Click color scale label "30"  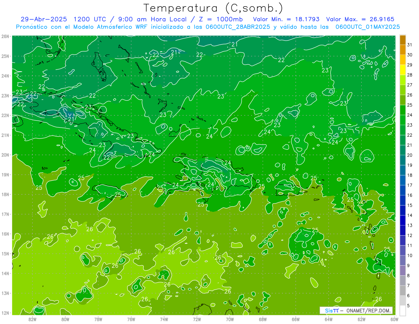click(x=410, y=55)
